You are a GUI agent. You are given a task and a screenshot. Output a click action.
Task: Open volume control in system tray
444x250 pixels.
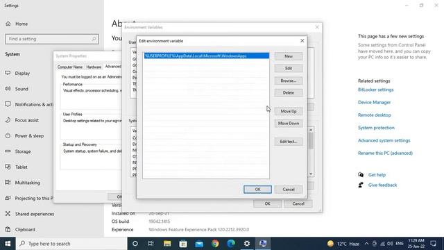[x=390, y=244]
